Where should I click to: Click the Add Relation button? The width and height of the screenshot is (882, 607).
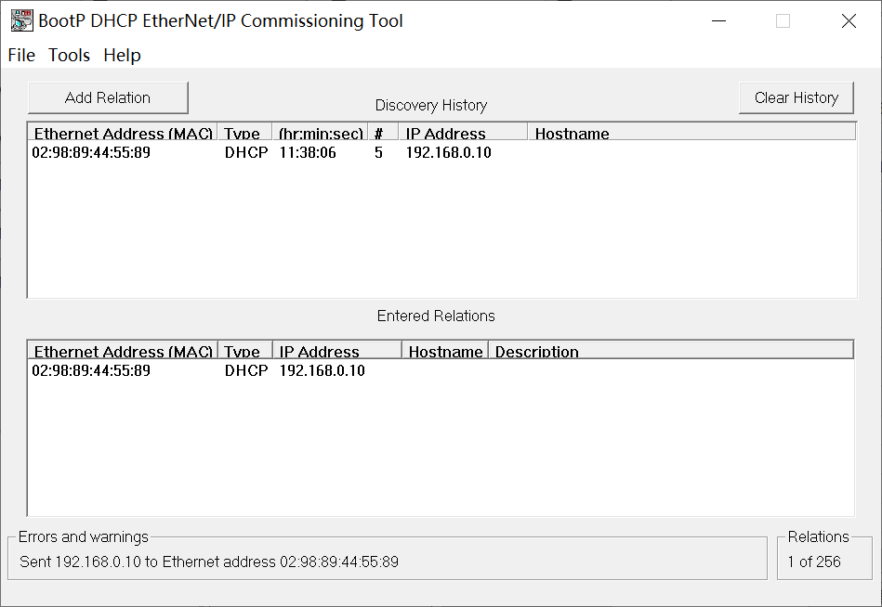pyautogui.click(x=108, y=97)
